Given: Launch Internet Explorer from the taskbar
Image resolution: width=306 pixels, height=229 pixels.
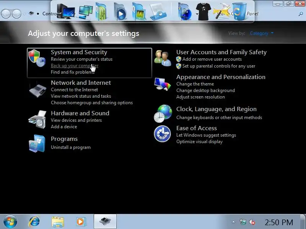Looking at the screenshot, I should (34, 222).
